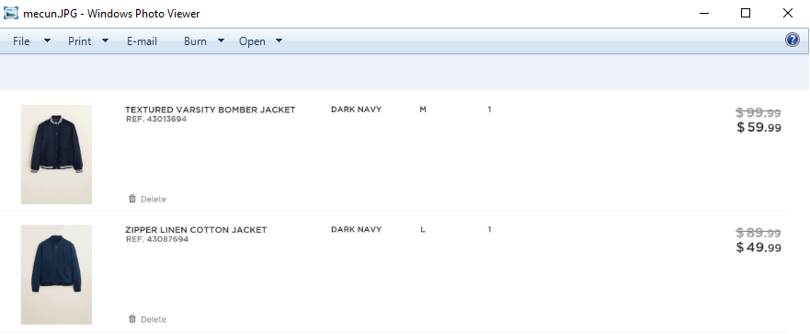Click trash icon under Textured Varsity Bomber Jacket
Screen dimensions: 810x334
132,199
